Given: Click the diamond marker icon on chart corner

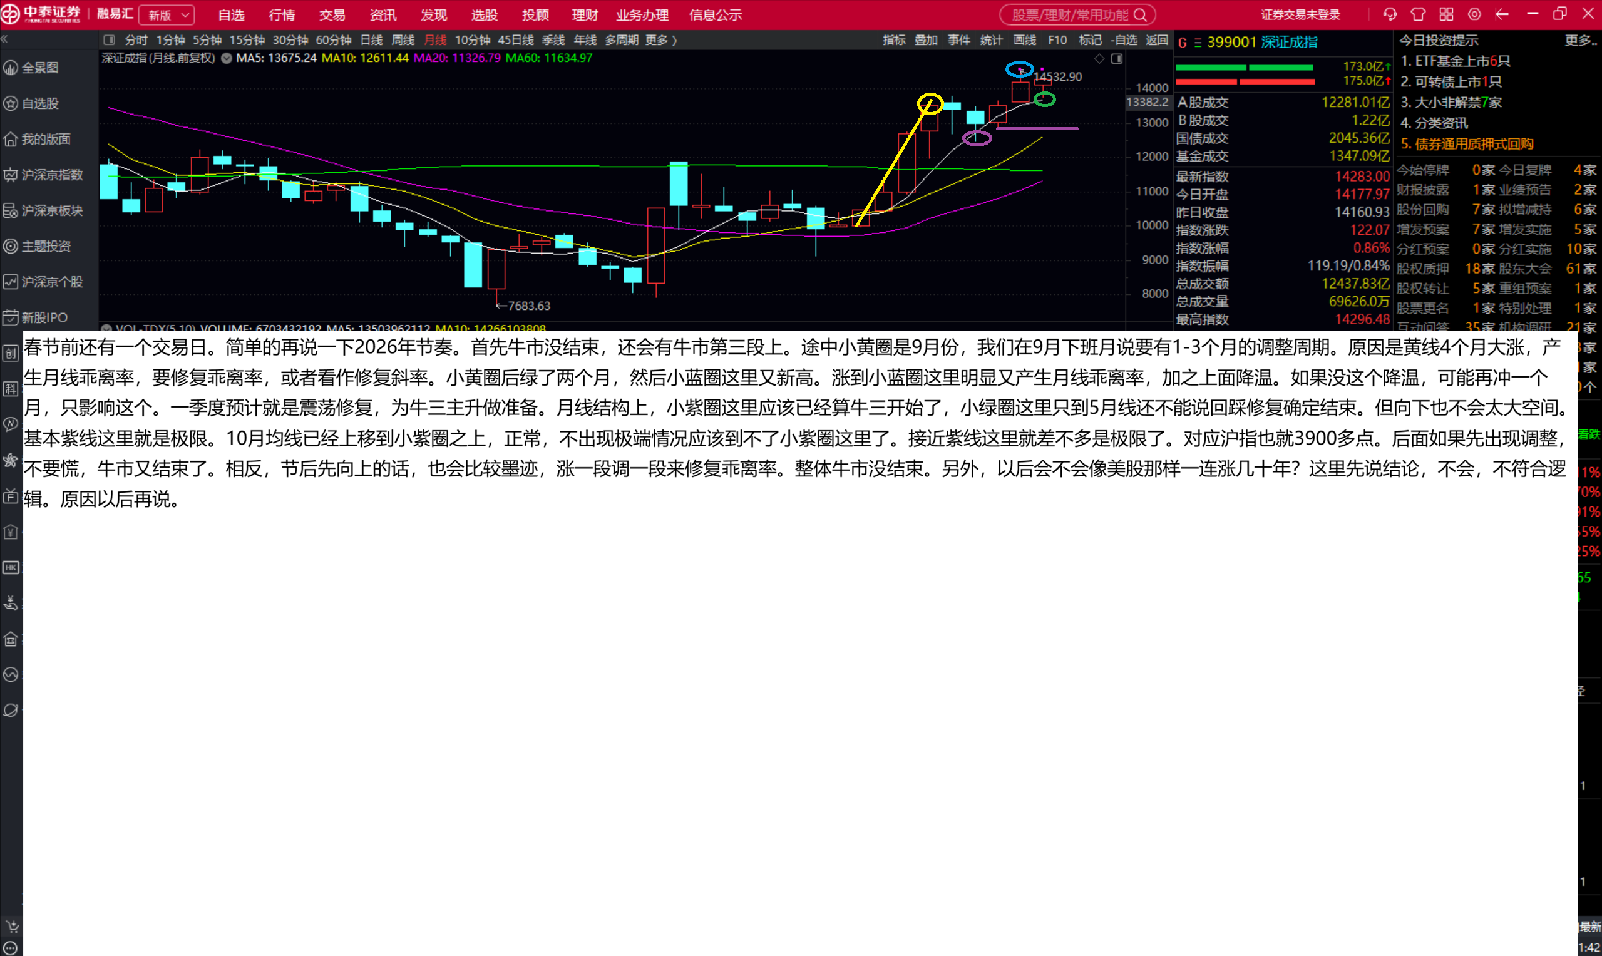Looking at the screenshot, I should pyautogui.click(x=1099, y=59).
